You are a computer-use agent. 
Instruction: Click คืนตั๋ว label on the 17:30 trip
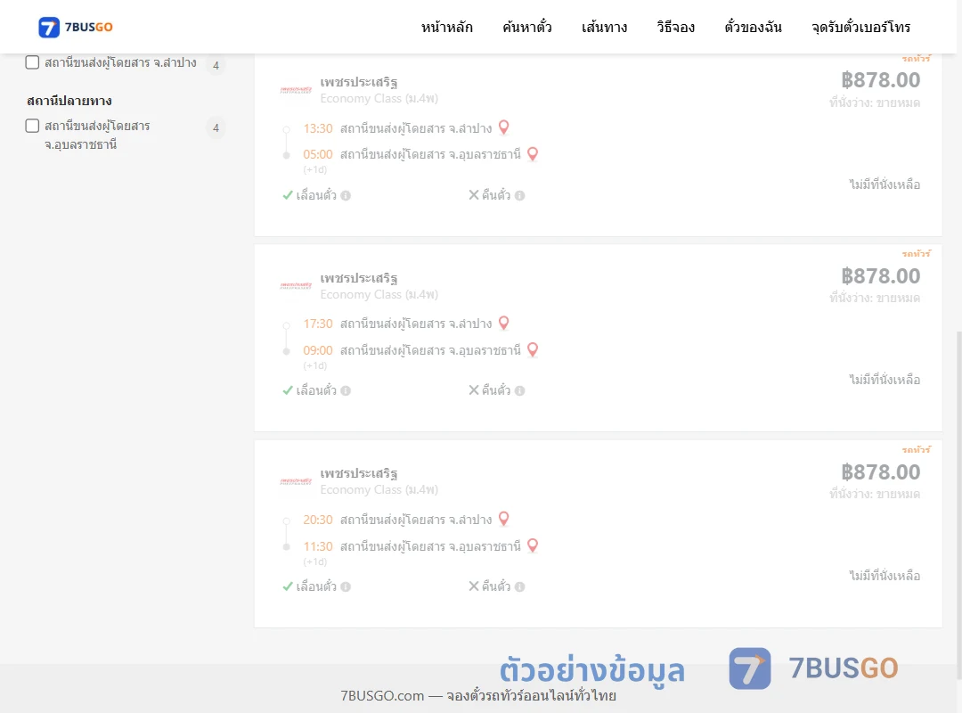pos(496,390)
